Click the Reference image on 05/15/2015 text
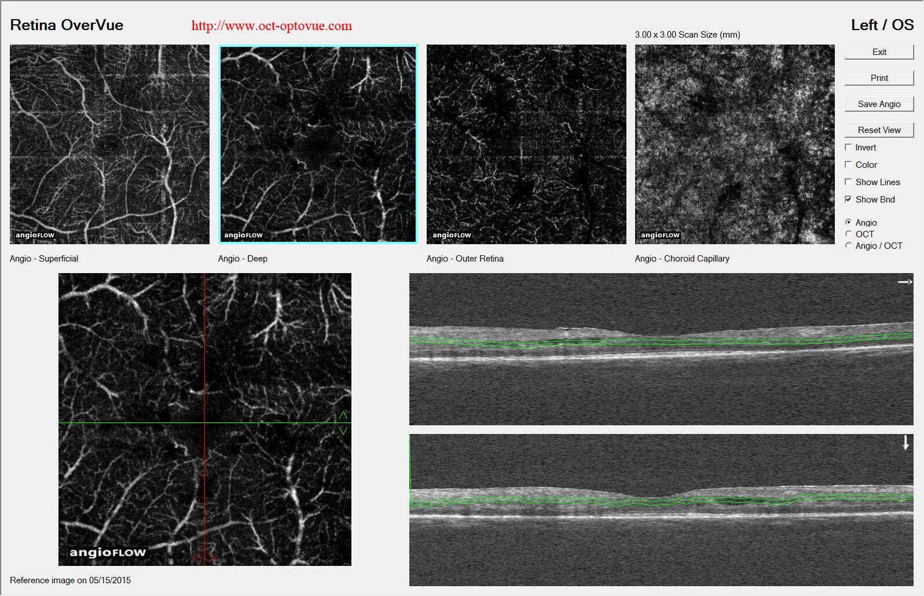Screen dimensions: 924x596 click(70, 580)
